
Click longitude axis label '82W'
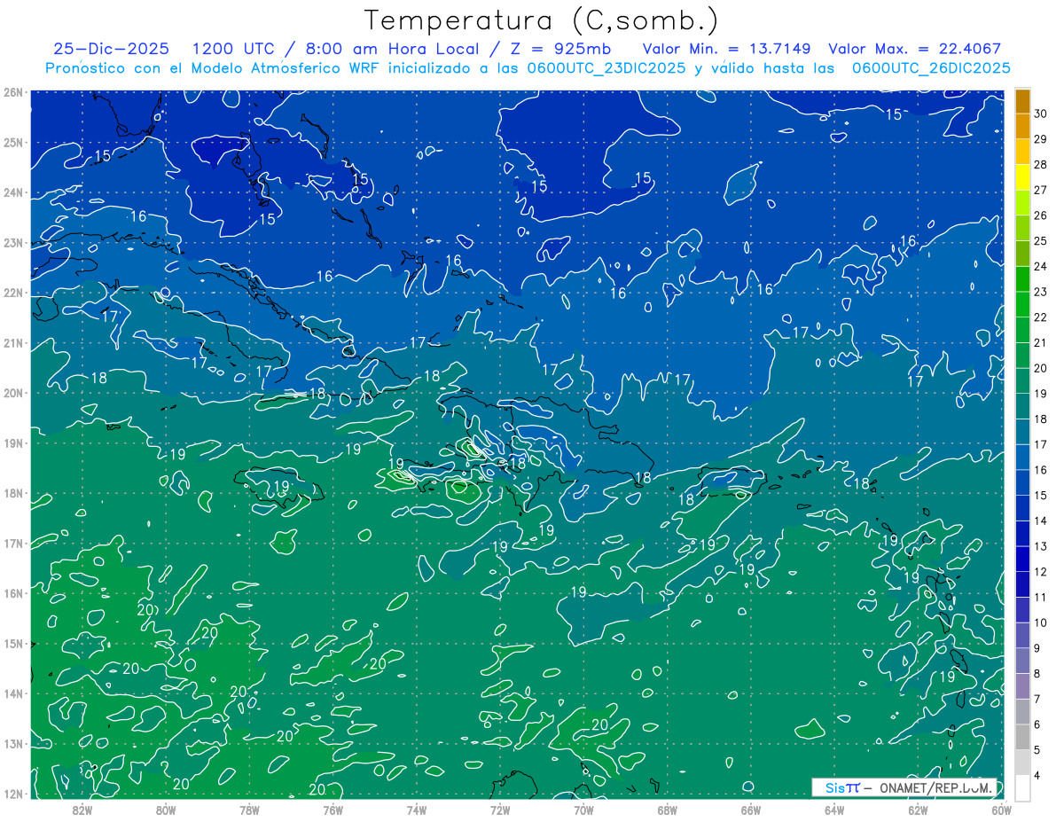click(x=82, y=810)
